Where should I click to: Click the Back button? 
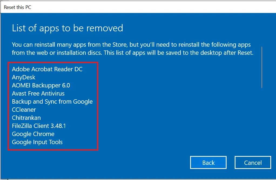[208, 162]
